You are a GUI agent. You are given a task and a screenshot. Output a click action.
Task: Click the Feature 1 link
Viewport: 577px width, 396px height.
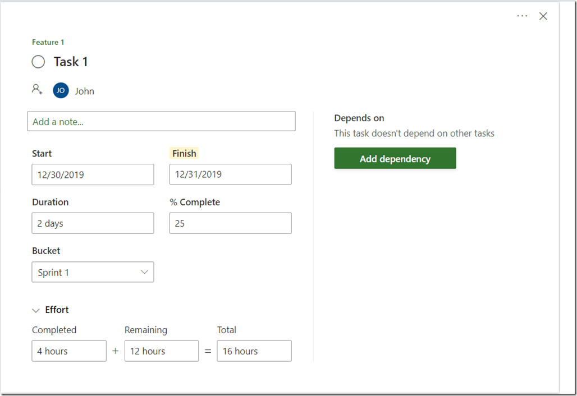(48, 42)
